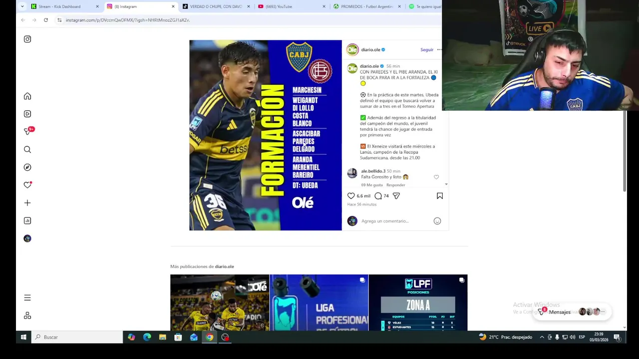Image resolution: width=639 pixels, height=359 pixels.
Task: Open the Meta apps icon below More
Action: point(27,316)
